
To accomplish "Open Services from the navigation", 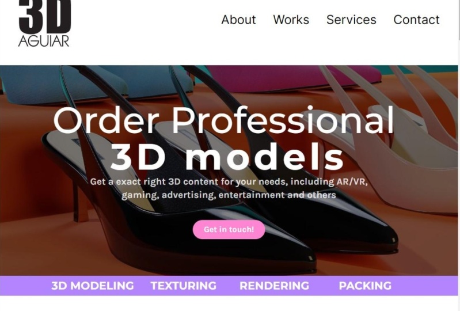I will point(351,20).
